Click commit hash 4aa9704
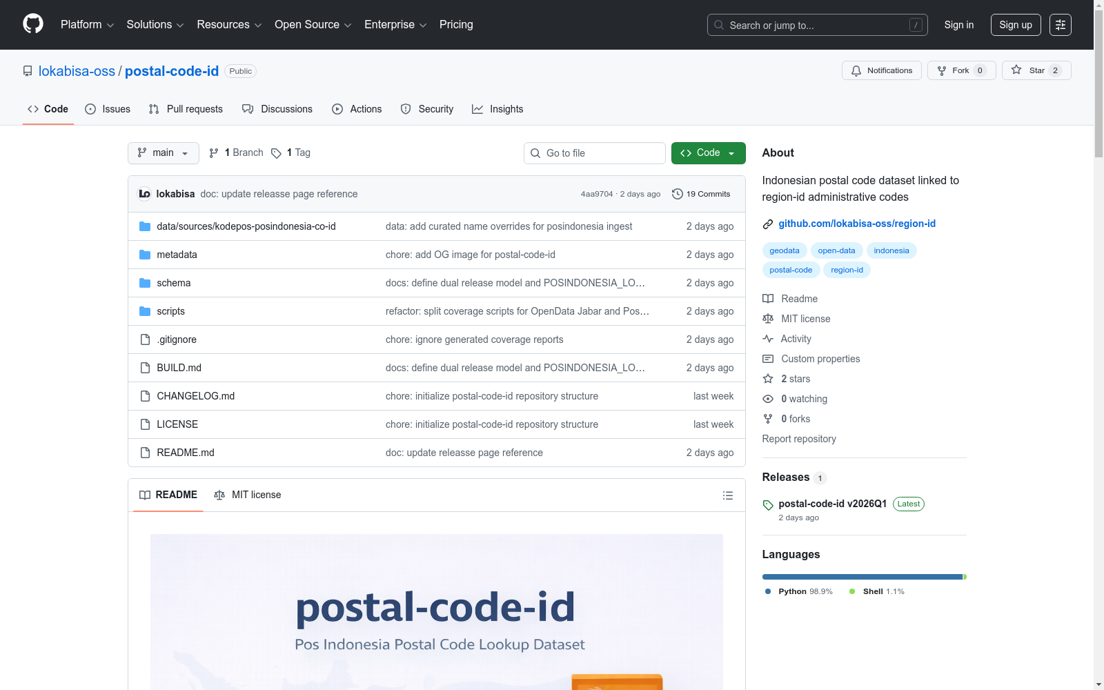Image resolution: width=1104 pixels, height=690 pixels. pyautogui.click(x=597, y=194)
